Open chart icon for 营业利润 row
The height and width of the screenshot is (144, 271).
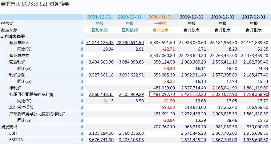tap(81, 62)
